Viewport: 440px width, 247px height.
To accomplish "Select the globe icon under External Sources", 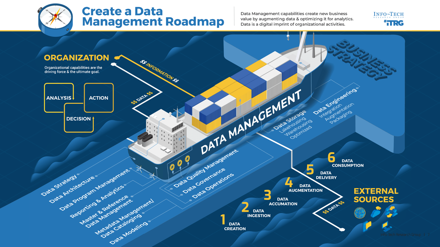I will coord(360,213).
